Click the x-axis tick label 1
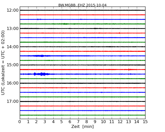This screenshot has height=132, width=165. click(28, 122)
